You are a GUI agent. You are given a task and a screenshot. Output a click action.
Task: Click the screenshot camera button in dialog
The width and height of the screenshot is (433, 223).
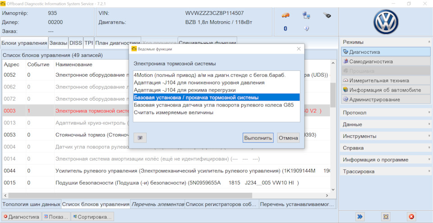point(140,138)
